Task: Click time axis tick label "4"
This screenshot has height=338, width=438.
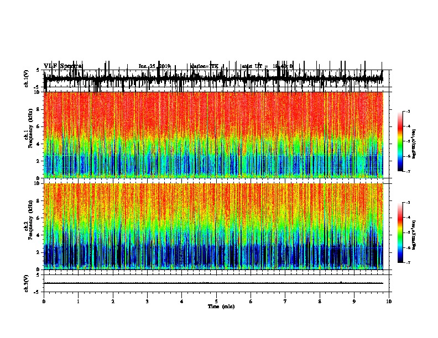Action: [x=182, y=302]
